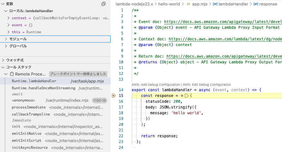Click the await separator in the call stack
The image size is (282, 152).
pos(17,94)
